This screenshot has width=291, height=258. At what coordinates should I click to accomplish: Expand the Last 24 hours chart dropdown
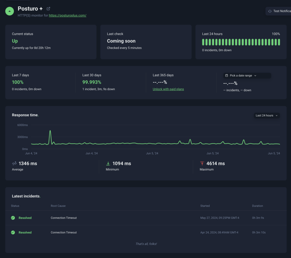coord(267,115)
